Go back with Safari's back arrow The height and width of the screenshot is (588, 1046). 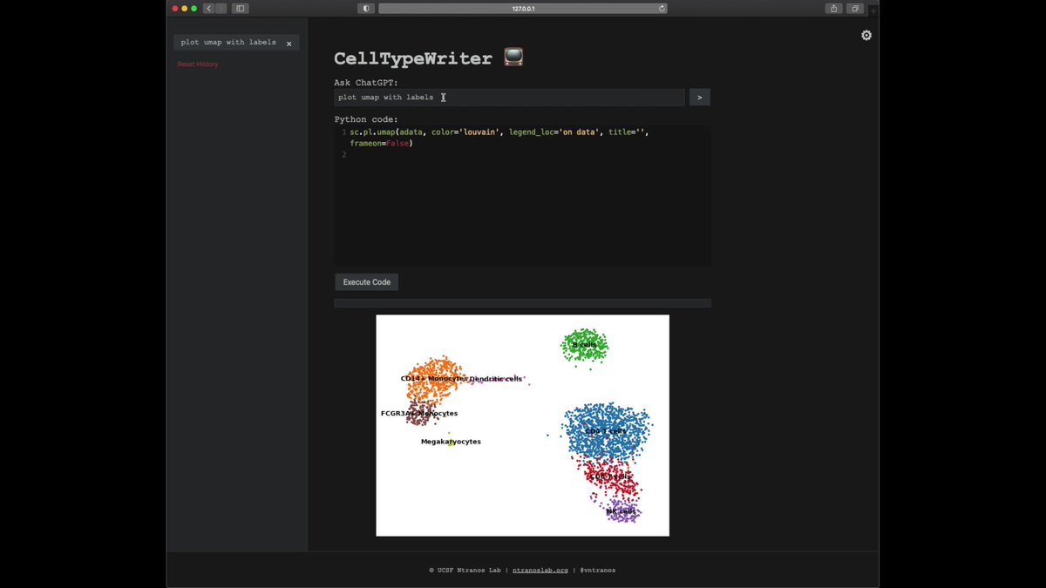[x=208, y=8]
